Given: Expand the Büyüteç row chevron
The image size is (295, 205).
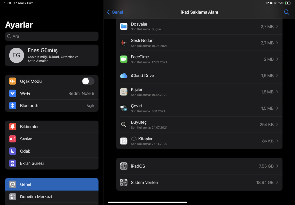Looking at the screenshot, I should 277,124.
